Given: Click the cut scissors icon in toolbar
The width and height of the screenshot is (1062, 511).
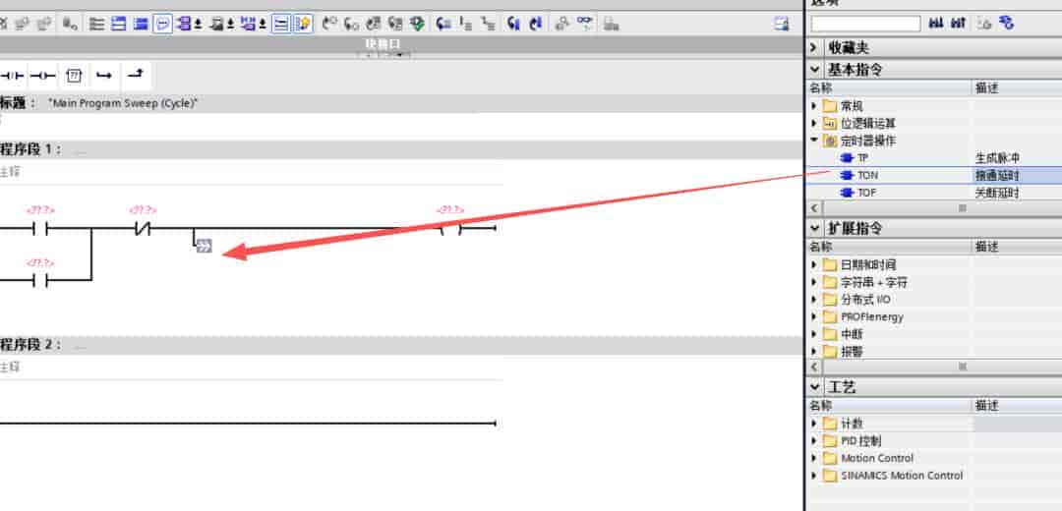Looking at the screenshot, I should click(3, 25).
